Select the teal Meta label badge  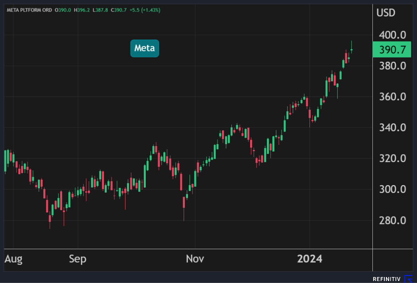145,48
